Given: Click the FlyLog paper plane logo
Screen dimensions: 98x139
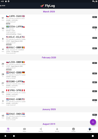Looking at the screenshot, I should tap(42, 6).
